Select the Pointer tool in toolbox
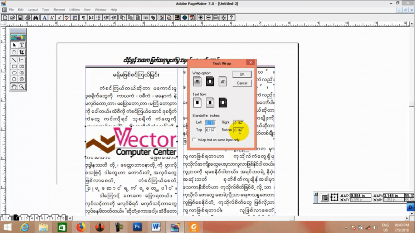415x233 pixels. [x=14, y=45]
